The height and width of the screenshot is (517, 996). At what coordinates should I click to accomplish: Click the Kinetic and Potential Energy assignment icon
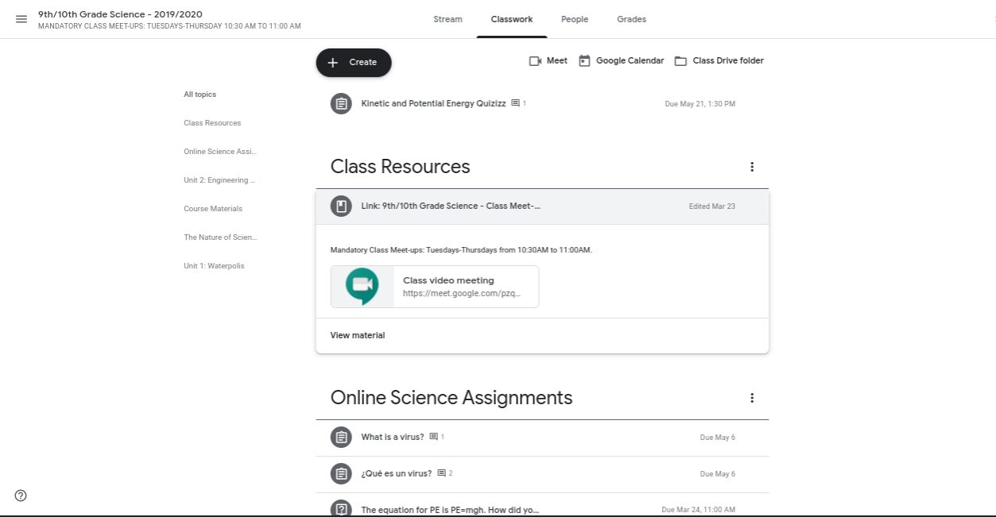coord(341,104)
